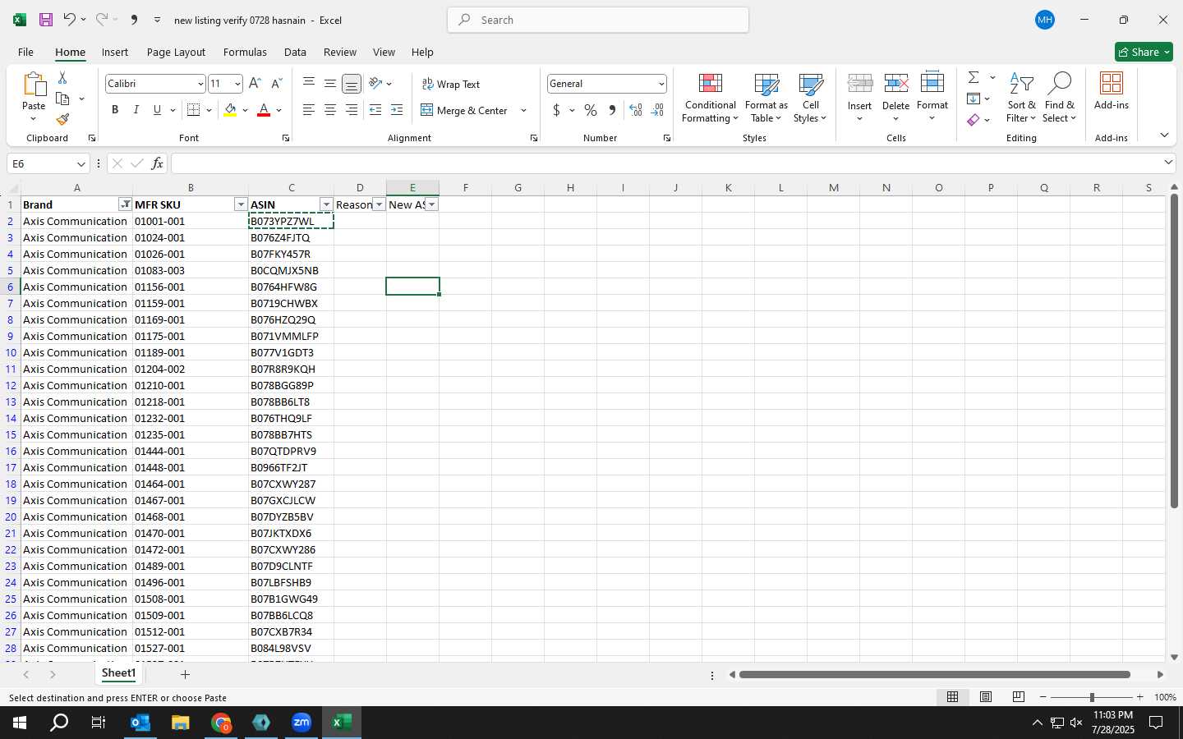Open the Brand column filter dropdown
This screenshot has height=739, width=1183.
[x=125, y=204]
